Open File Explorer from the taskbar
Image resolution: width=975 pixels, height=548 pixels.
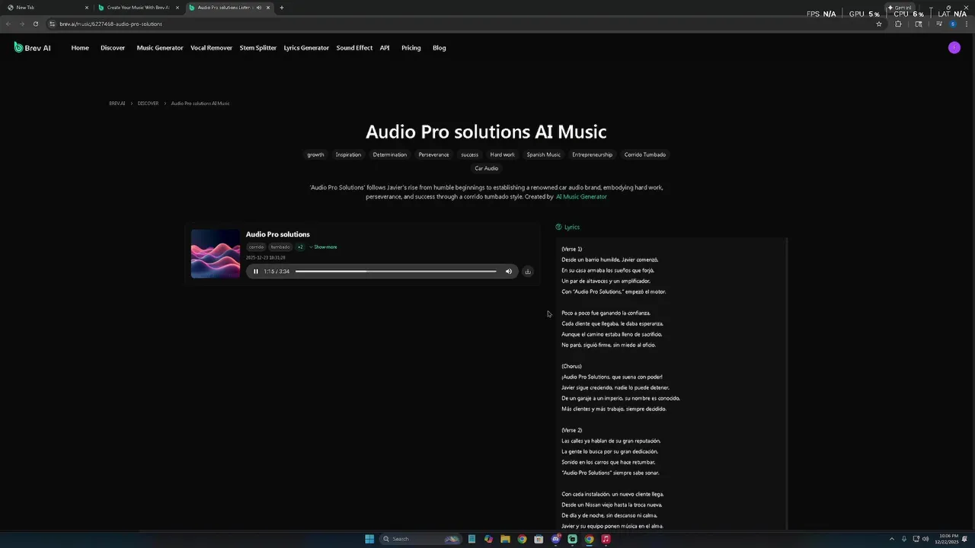pyautogui.click(x=505, y=539)
